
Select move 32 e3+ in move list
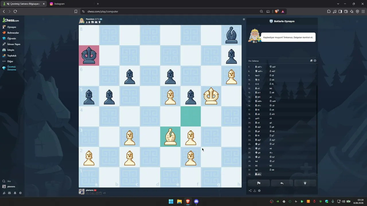point(258,174)
